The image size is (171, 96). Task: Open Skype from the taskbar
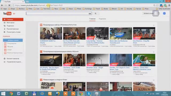point(89,94)
